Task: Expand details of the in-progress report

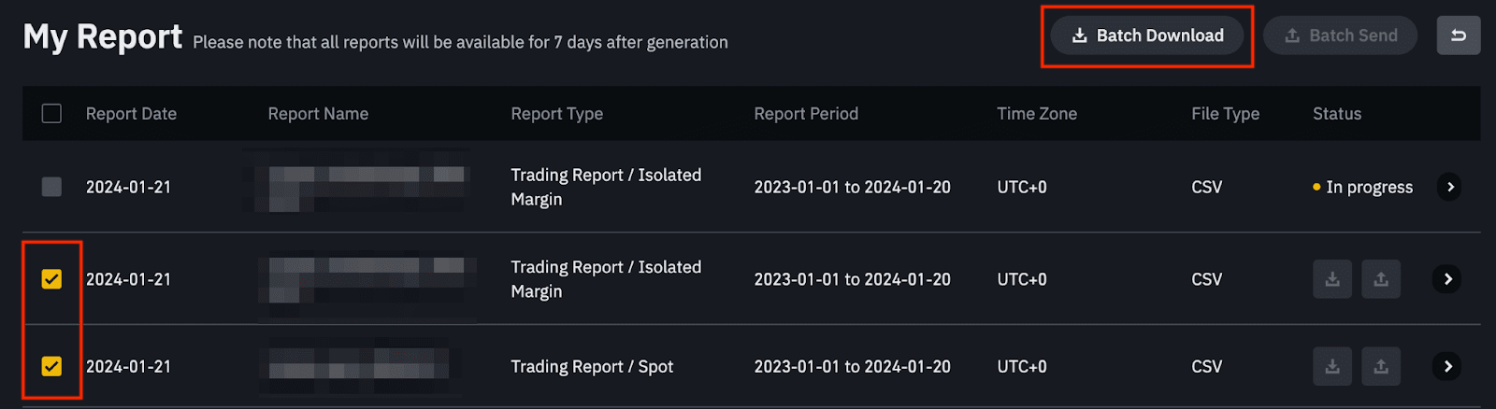Action: point(1449,187)
